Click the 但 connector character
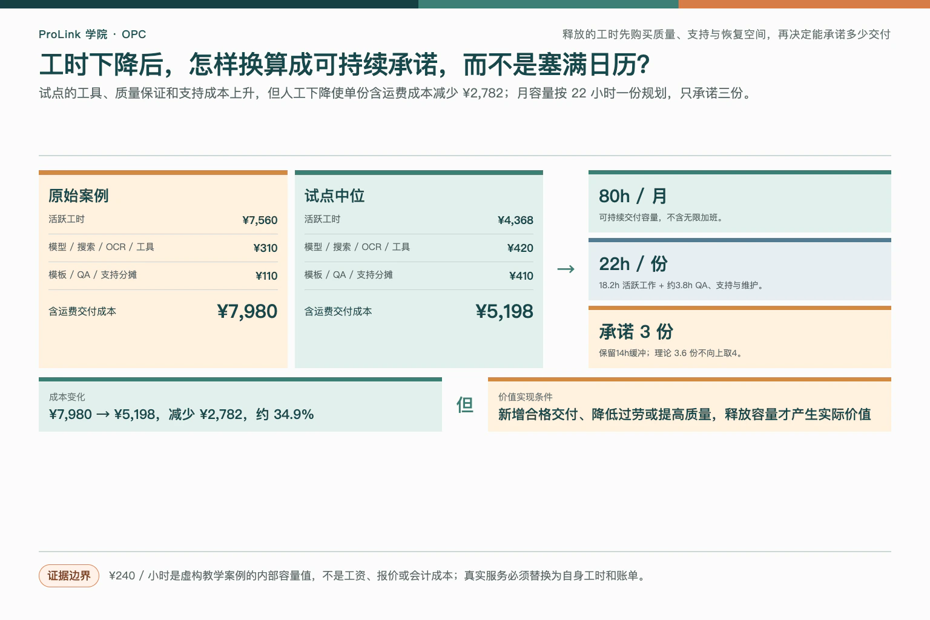This screenshot has width=930, height=620. click(465, 404)
